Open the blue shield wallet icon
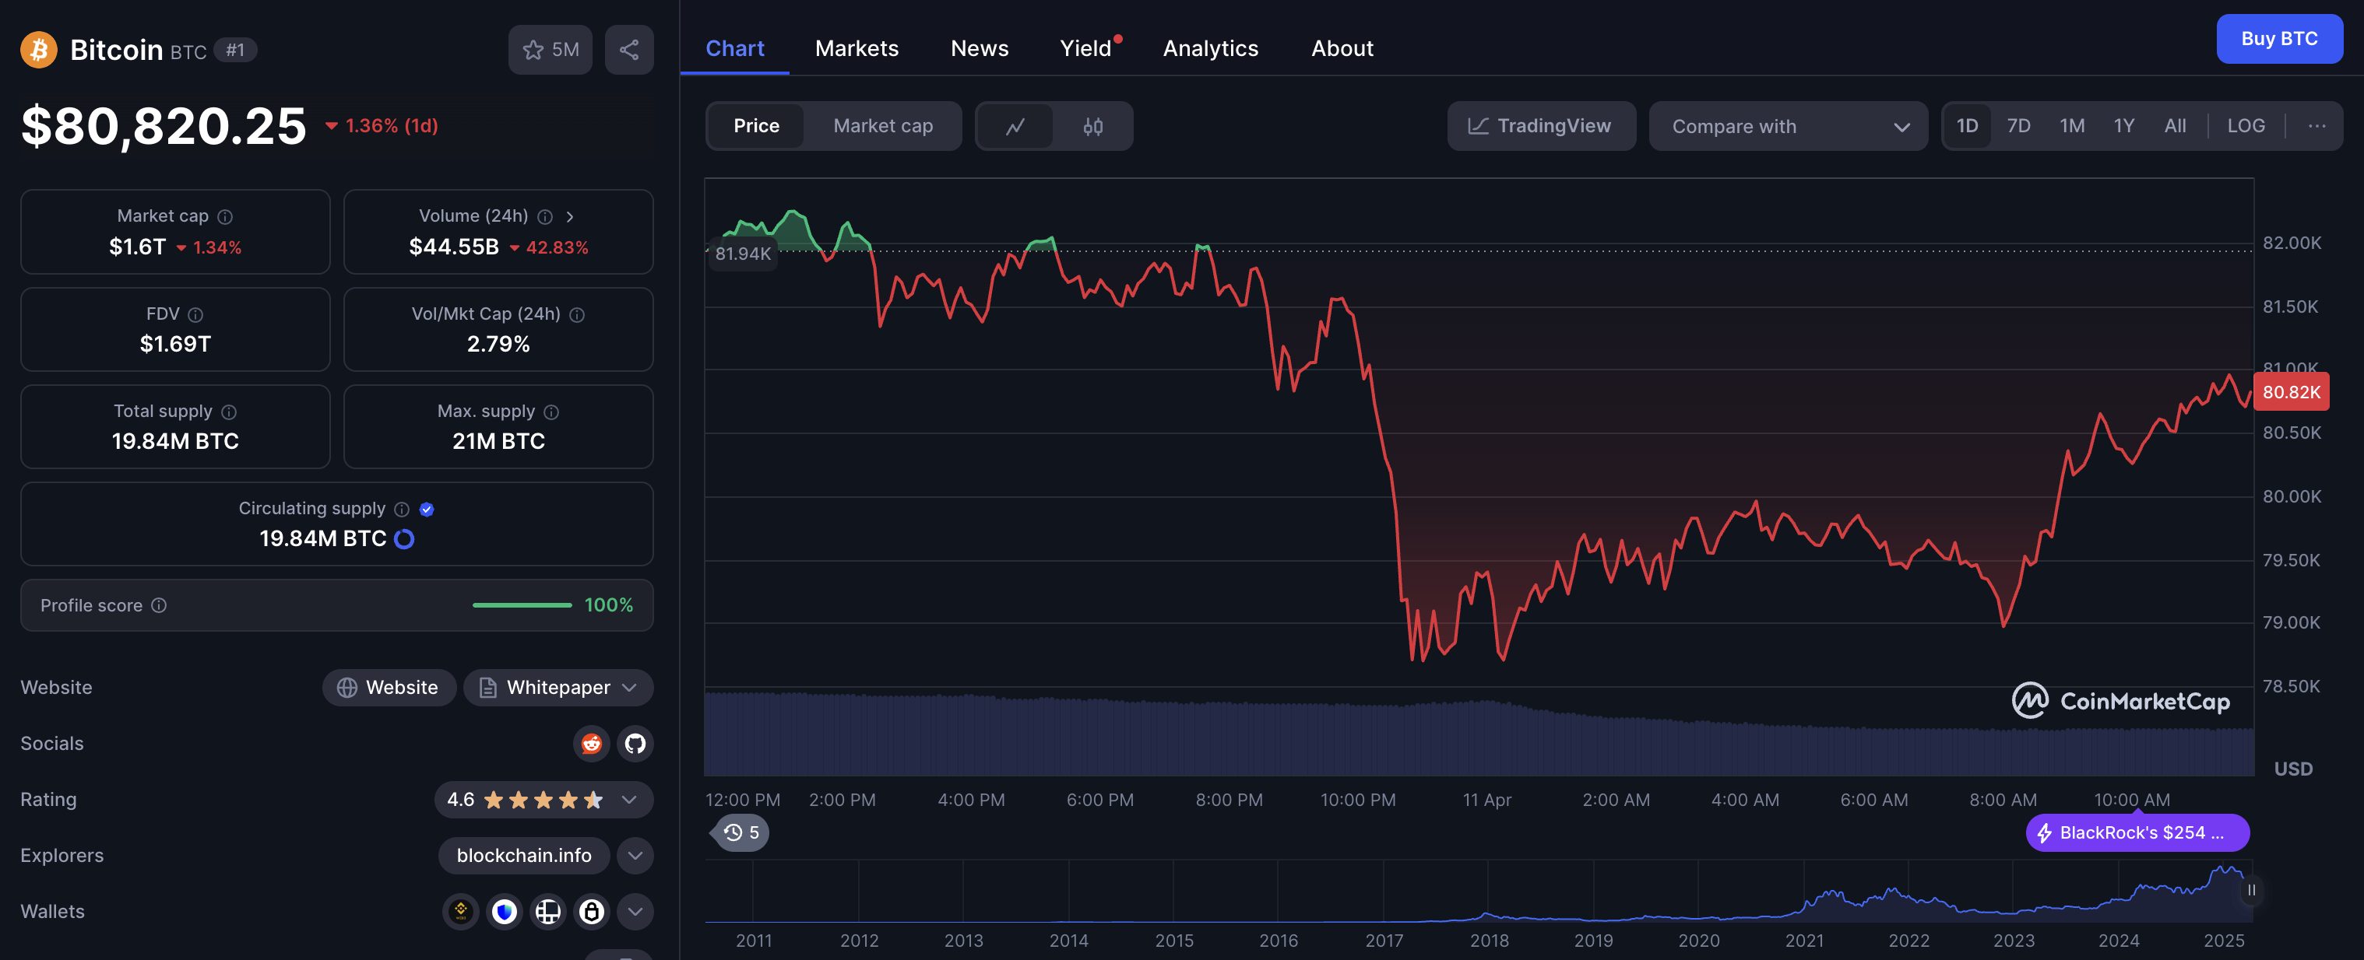 pos(505,912)
